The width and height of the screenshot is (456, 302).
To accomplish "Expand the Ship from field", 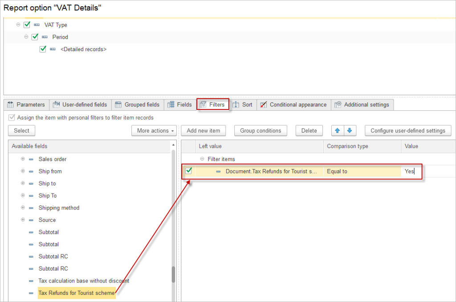I will pyautogui.click(x=23, y=171).
